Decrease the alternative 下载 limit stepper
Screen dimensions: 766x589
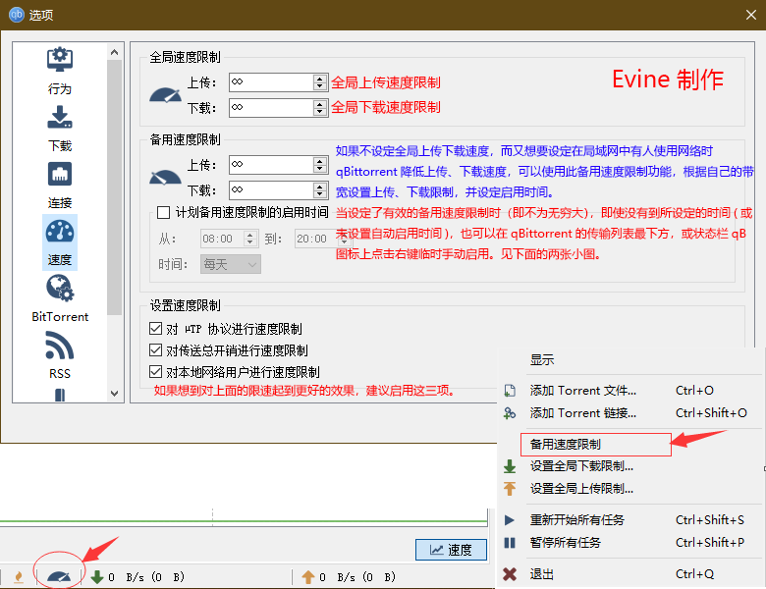coord(319,194)
